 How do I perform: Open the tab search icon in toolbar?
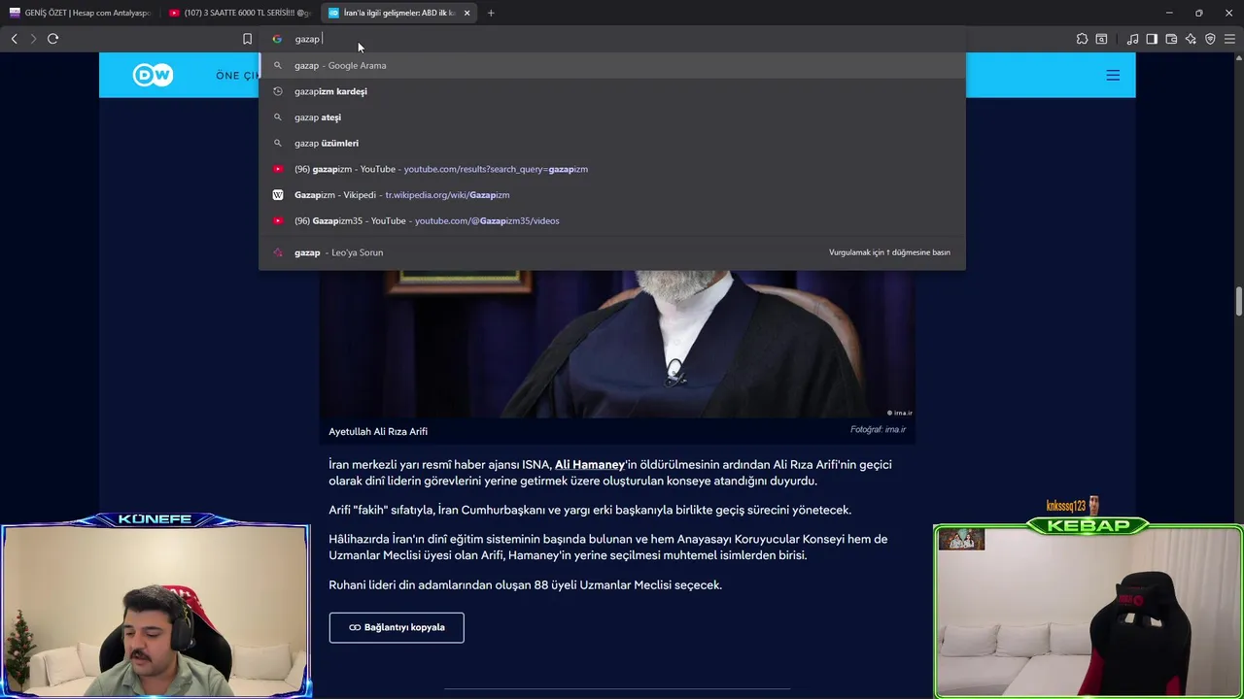1101,39
